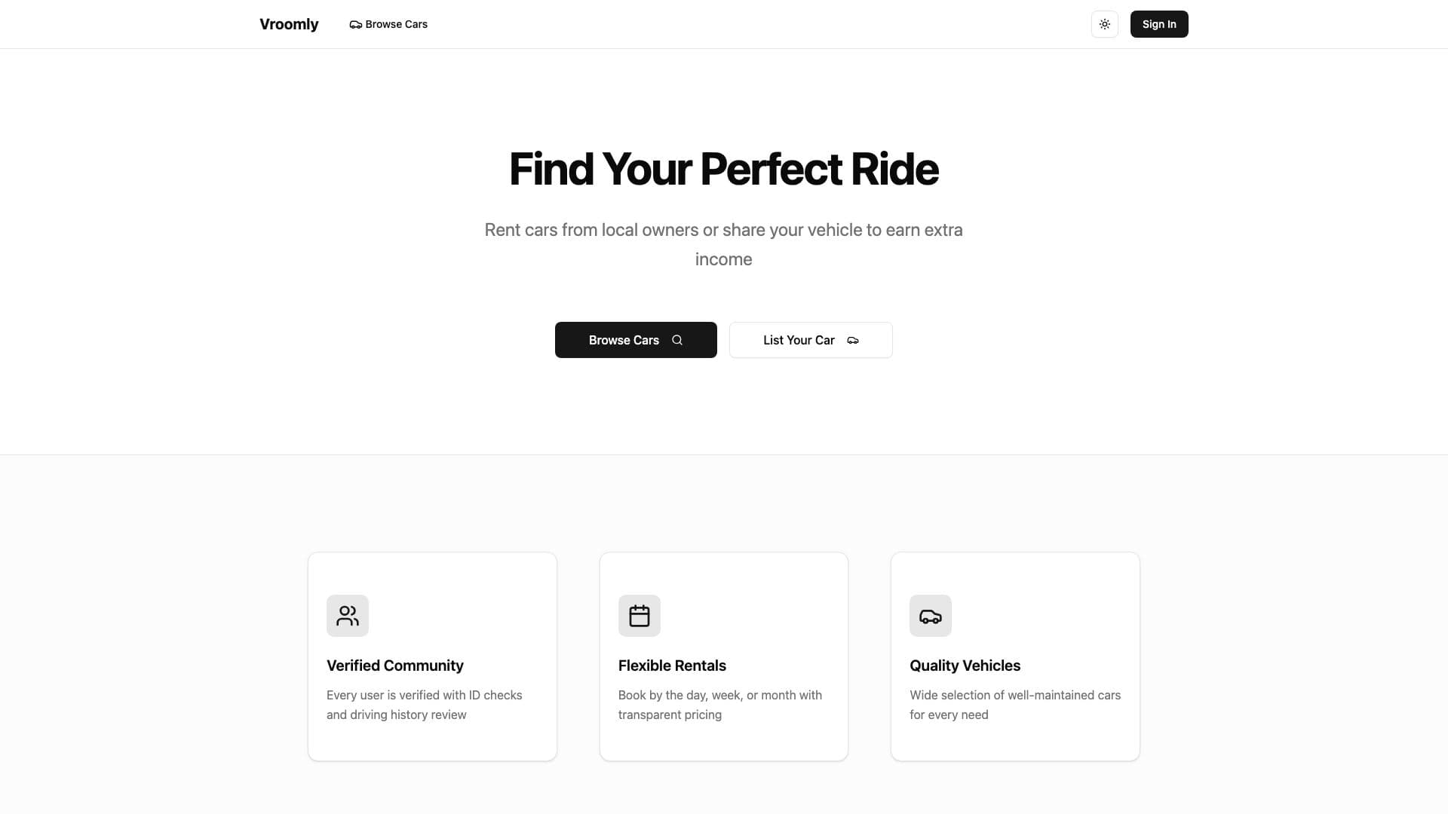Click the search icon inside Browse Cars button
Screen dimensions: 1448x814
(677, 340)
